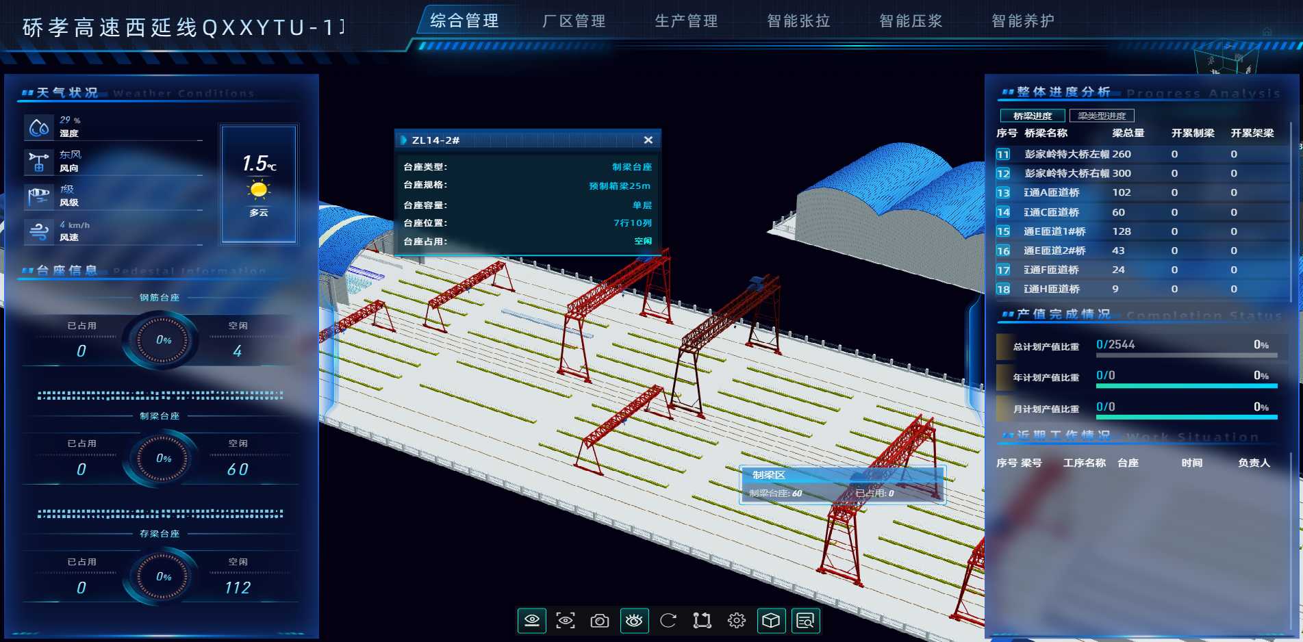This screenshot has height=642, width=1303.
Task: Click the 3D cube model icon
Action: click(771, 620)
